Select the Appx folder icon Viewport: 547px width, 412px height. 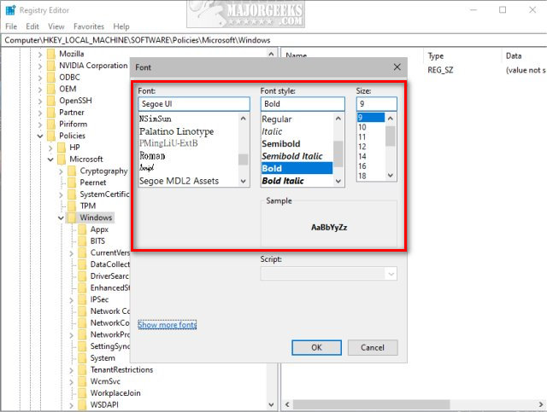pos(82,229)
